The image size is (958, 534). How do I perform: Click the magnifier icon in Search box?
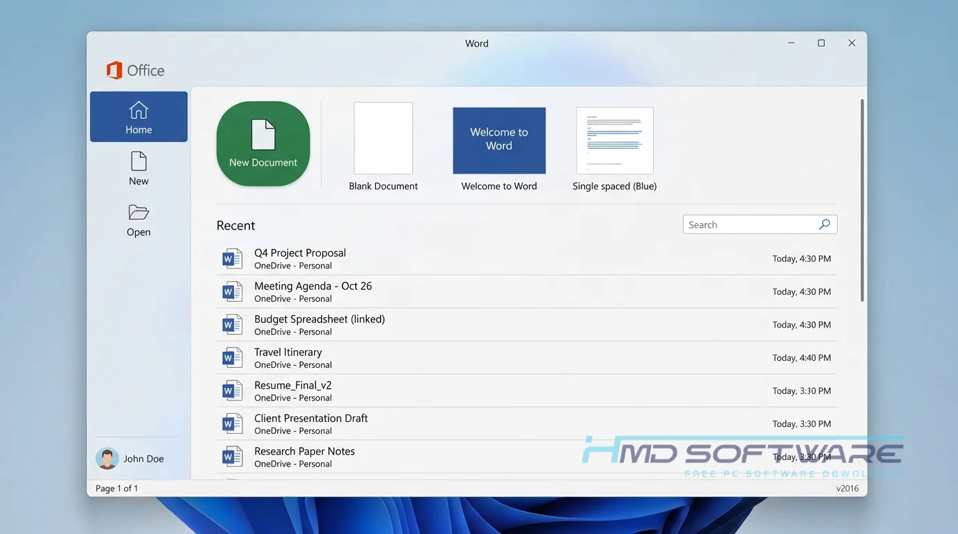point(824,225)
